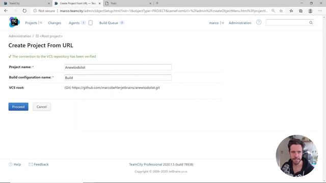The height and width of the screenshot is (183, 326).
Task: Click the Feedback envelope icon in footer
Action: click(31, 164)
